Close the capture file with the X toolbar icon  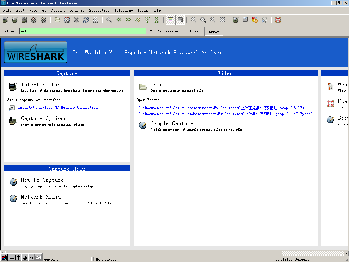tap(76, 20)
